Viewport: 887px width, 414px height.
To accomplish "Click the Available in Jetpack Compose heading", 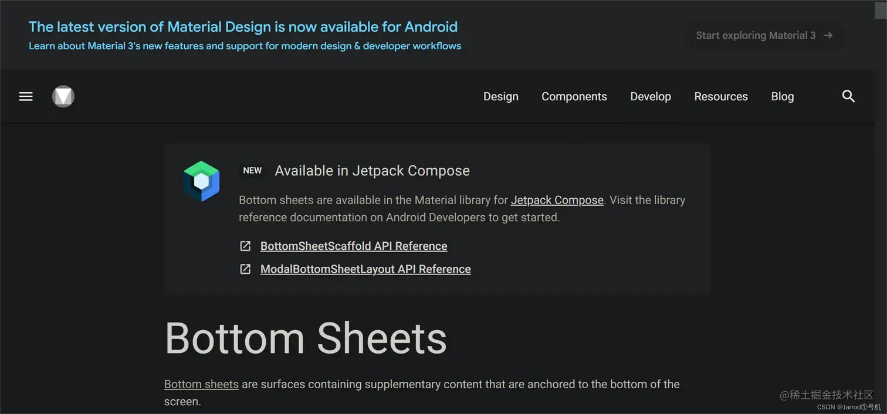I will [x=373, y=171].
